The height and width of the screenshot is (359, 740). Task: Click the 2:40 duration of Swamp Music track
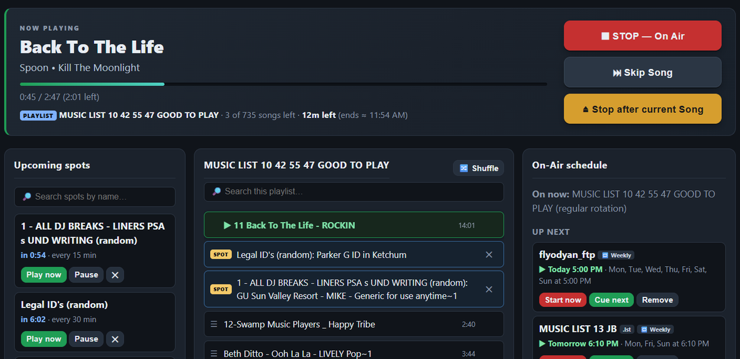468,324
